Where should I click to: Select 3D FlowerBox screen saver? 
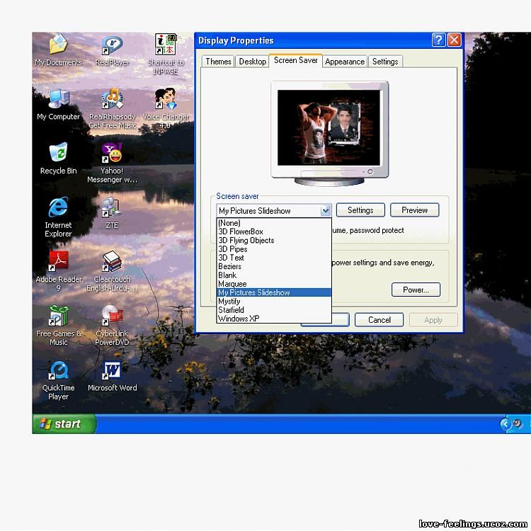273,232
